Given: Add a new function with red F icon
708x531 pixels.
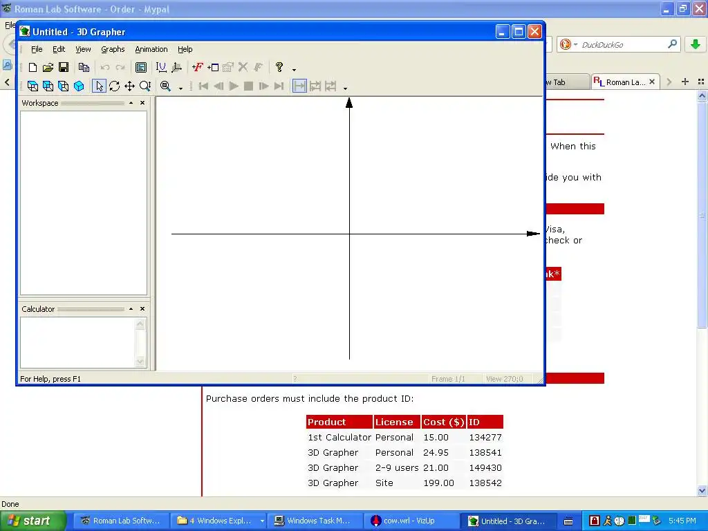Looking at the screenshot, I should pos(197,67).
